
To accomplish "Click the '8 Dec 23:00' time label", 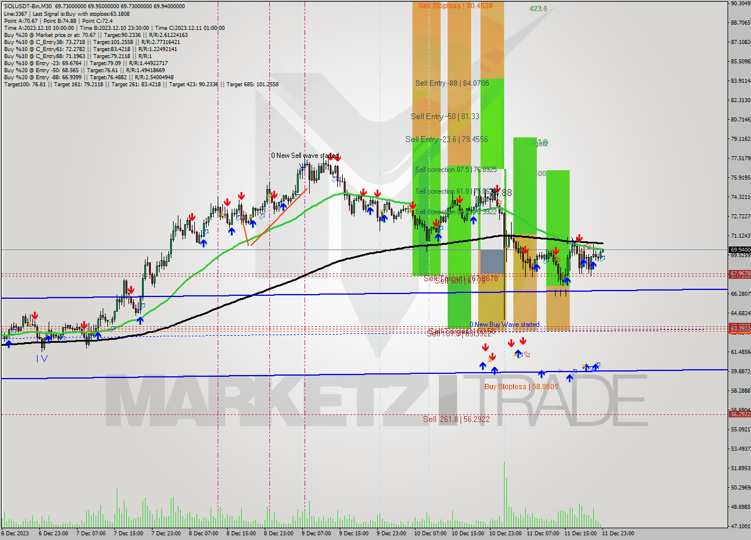I will (x=279, y=534).
